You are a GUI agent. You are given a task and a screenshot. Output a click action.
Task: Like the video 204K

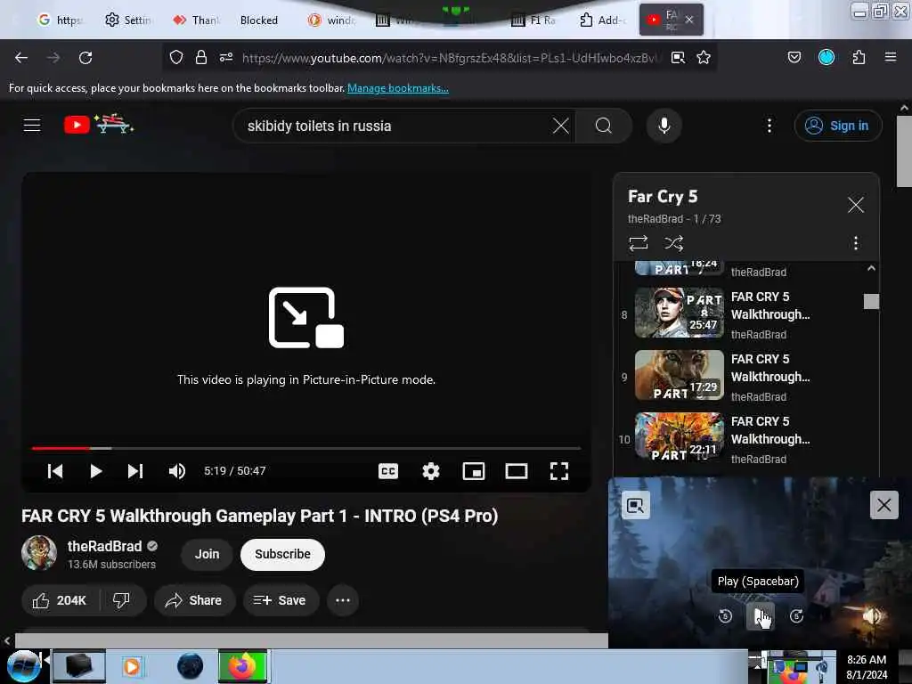click(x=60, y=600)
